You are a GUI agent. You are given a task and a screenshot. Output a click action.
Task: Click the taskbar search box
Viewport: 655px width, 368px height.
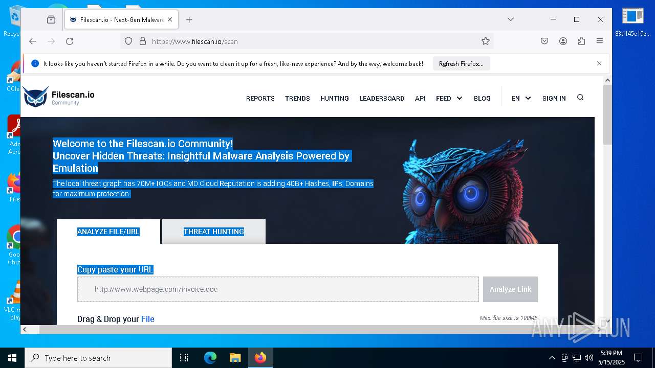click(98, 358)
